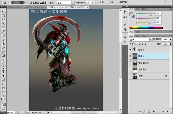Show the 背景 layer
Image resolution: width=173 pixels, height=114 pixels.
130,76
